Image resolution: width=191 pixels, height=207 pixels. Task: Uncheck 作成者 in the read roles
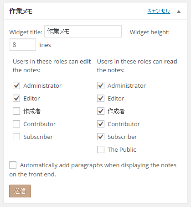(101, 111)
